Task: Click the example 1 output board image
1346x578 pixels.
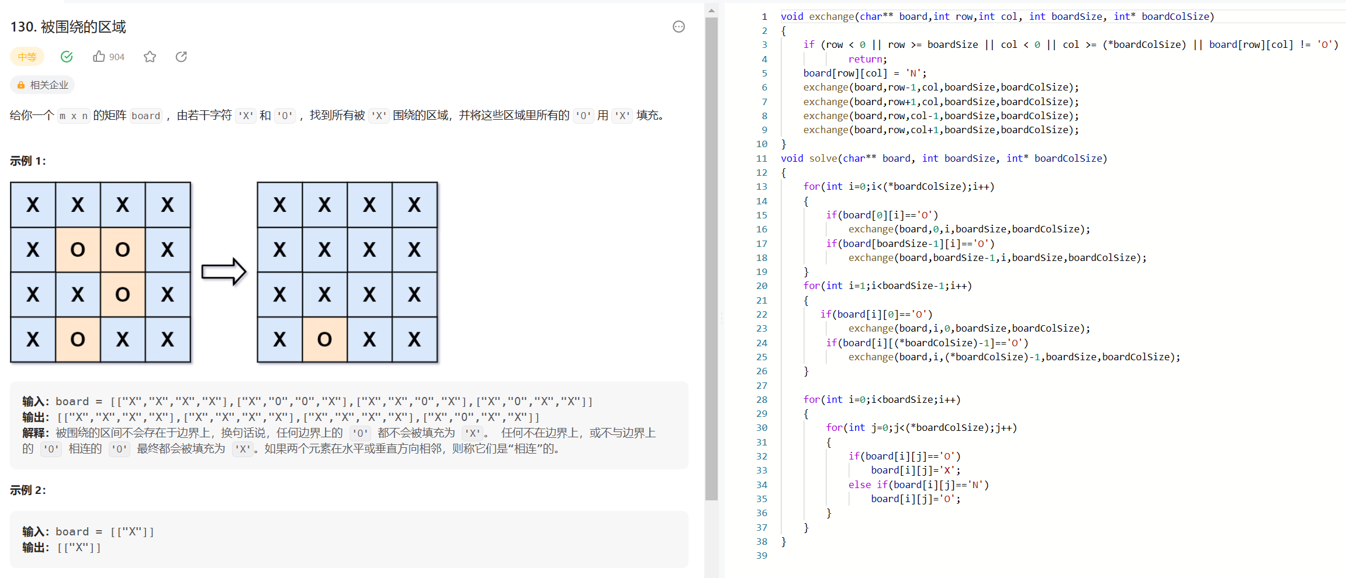Action: pos(348,272)
